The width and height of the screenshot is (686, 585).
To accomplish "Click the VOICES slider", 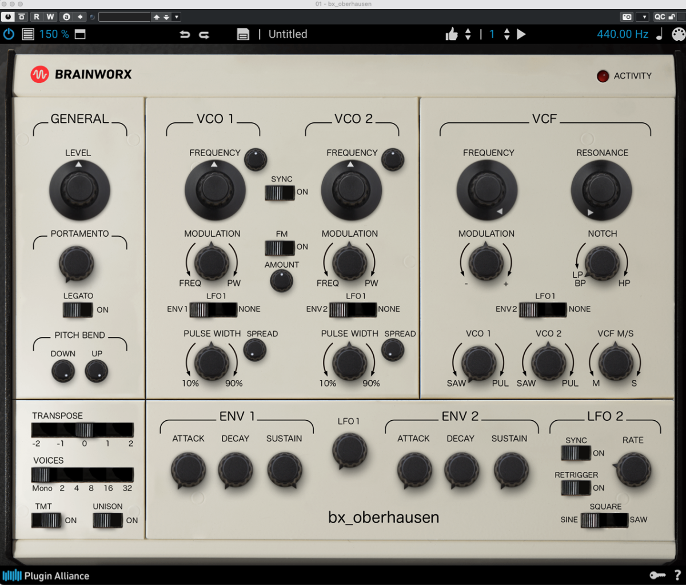I will point(82,475).
